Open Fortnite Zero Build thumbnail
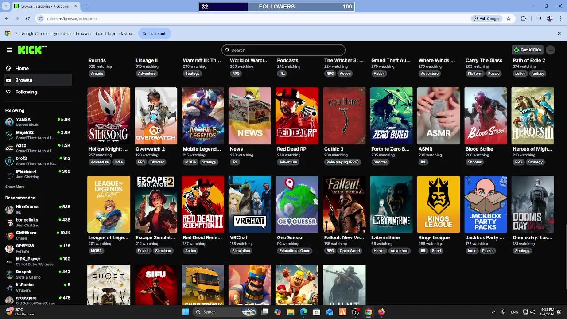The width and height of the screenshot is (567, 319). pyautogui.click(x=391, y=116)
